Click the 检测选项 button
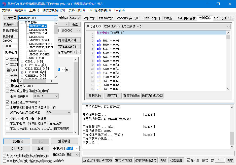 (17, 149)
